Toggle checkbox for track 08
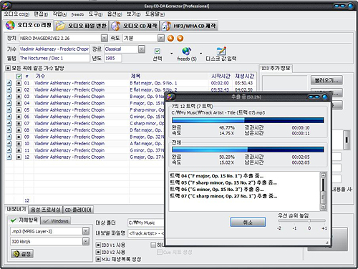The image size is (358, 269). [19, 130]
